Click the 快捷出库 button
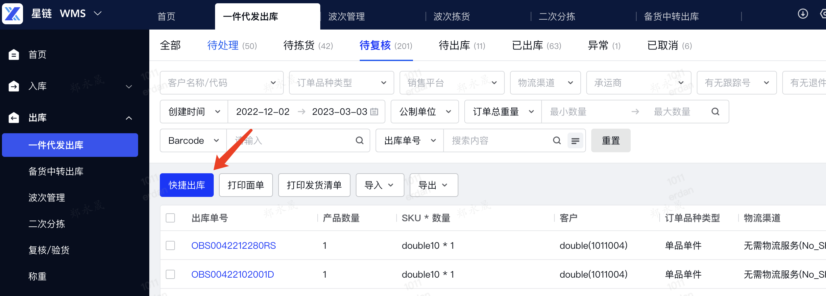Image resolution: width=826 pixels, height=296 pixels. (x=187, y=185)
